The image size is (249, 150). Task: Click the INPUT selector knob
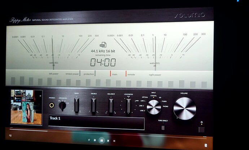coord(154,107)
